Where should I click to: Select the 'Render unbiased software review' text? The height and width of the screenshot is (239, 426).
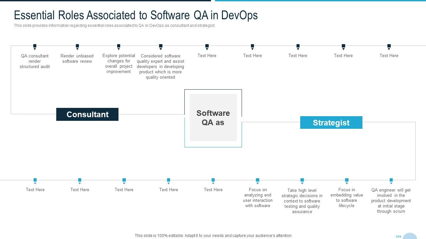77,58
